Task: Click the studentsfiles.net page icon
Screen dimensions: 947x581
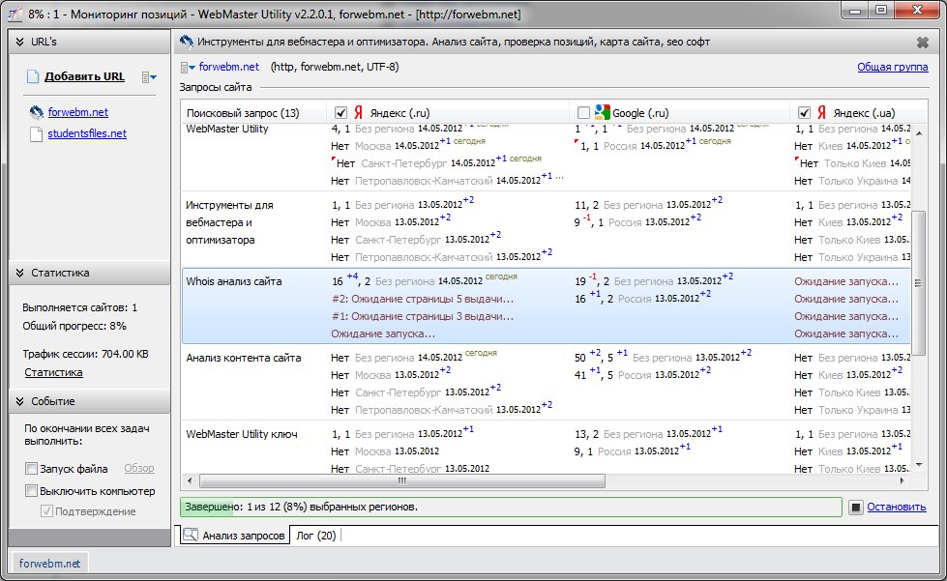Action: tap(36, 134)
